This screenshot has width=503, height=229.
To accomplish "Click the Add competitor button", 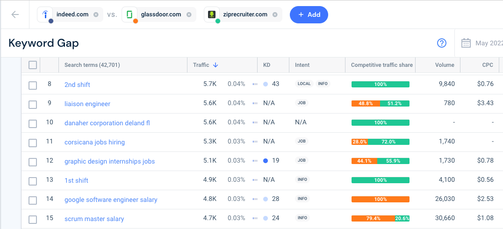I will click(309, 14).
